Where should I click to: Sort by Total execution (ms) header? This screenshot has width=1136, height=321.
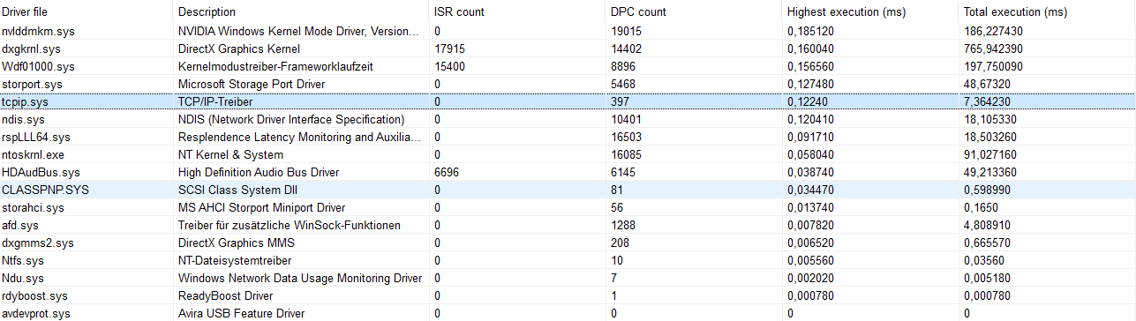tap(1047, 12)
